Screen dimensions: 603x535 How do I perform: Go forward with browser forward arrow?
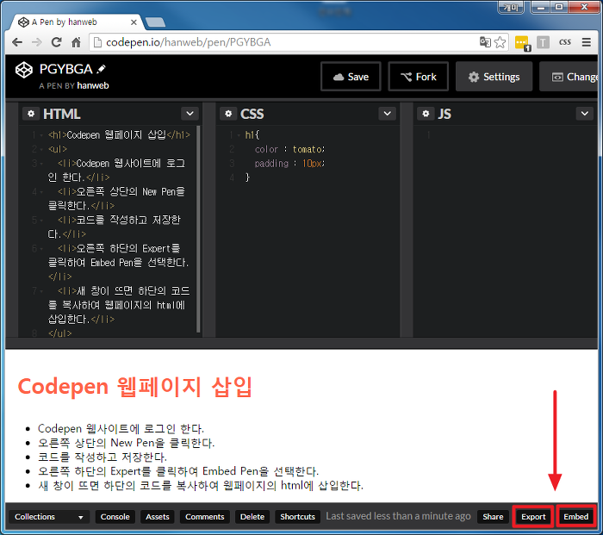point(37,42)
